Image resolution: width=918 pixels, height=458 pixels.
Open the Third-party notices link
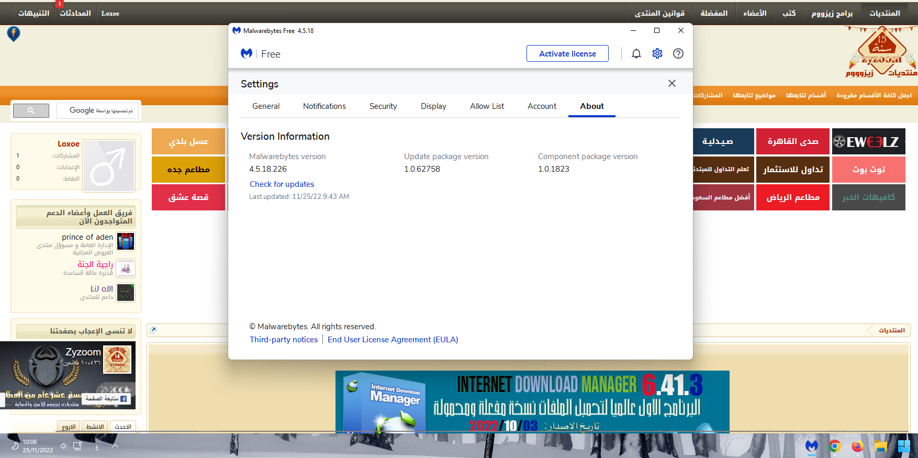click(x=284, y=340)
